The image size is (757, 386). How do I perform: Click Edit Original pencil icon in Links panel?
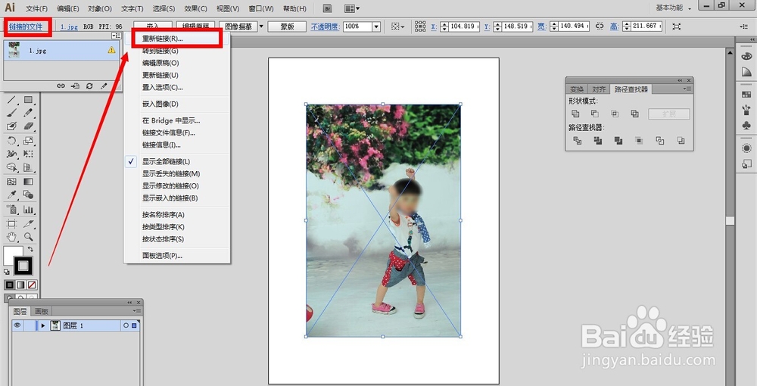point(104,86)
